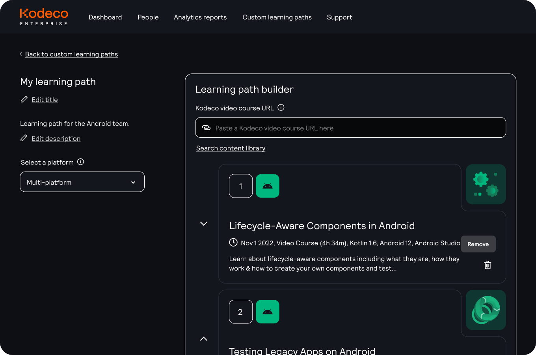Click the pencil icon beside Edit description
This screenshot has width=536, height=355.
point(24,138)
